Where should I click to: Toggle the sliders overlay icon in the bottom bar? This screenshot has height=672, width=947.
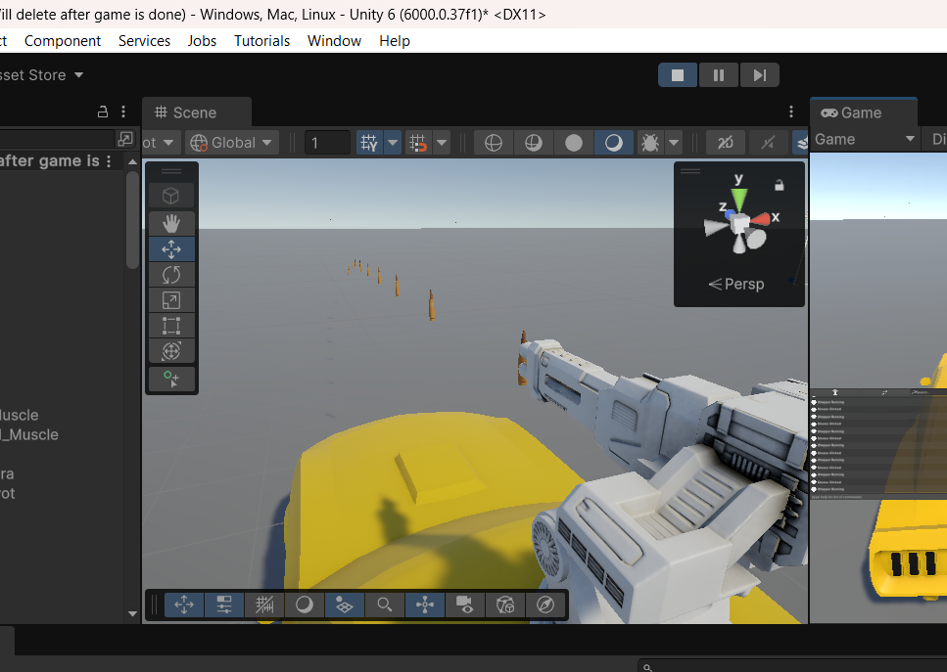click(224, 605)
